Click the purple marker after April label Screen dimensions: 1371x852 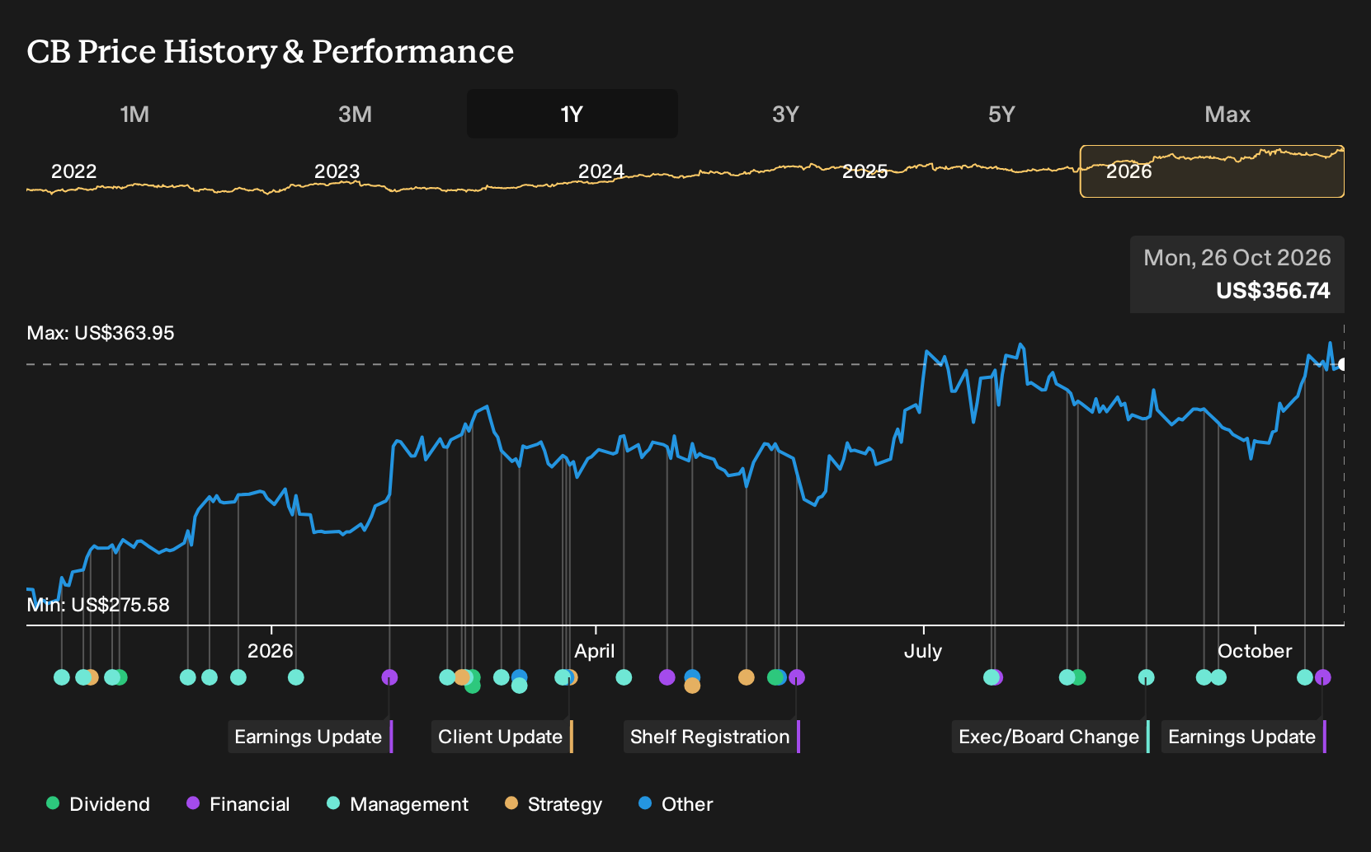(667, 677)
